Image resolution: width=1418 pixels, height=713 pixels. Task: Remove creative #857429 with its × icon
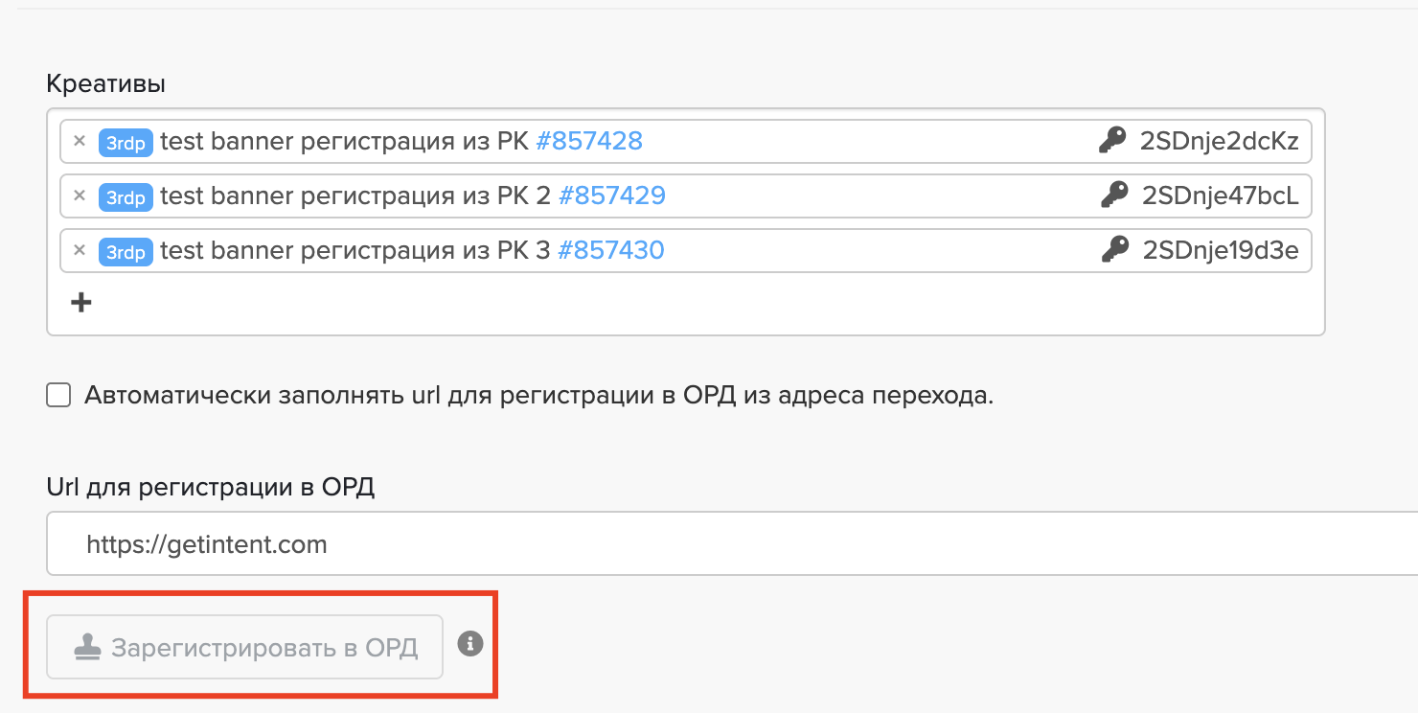(80, 196)
